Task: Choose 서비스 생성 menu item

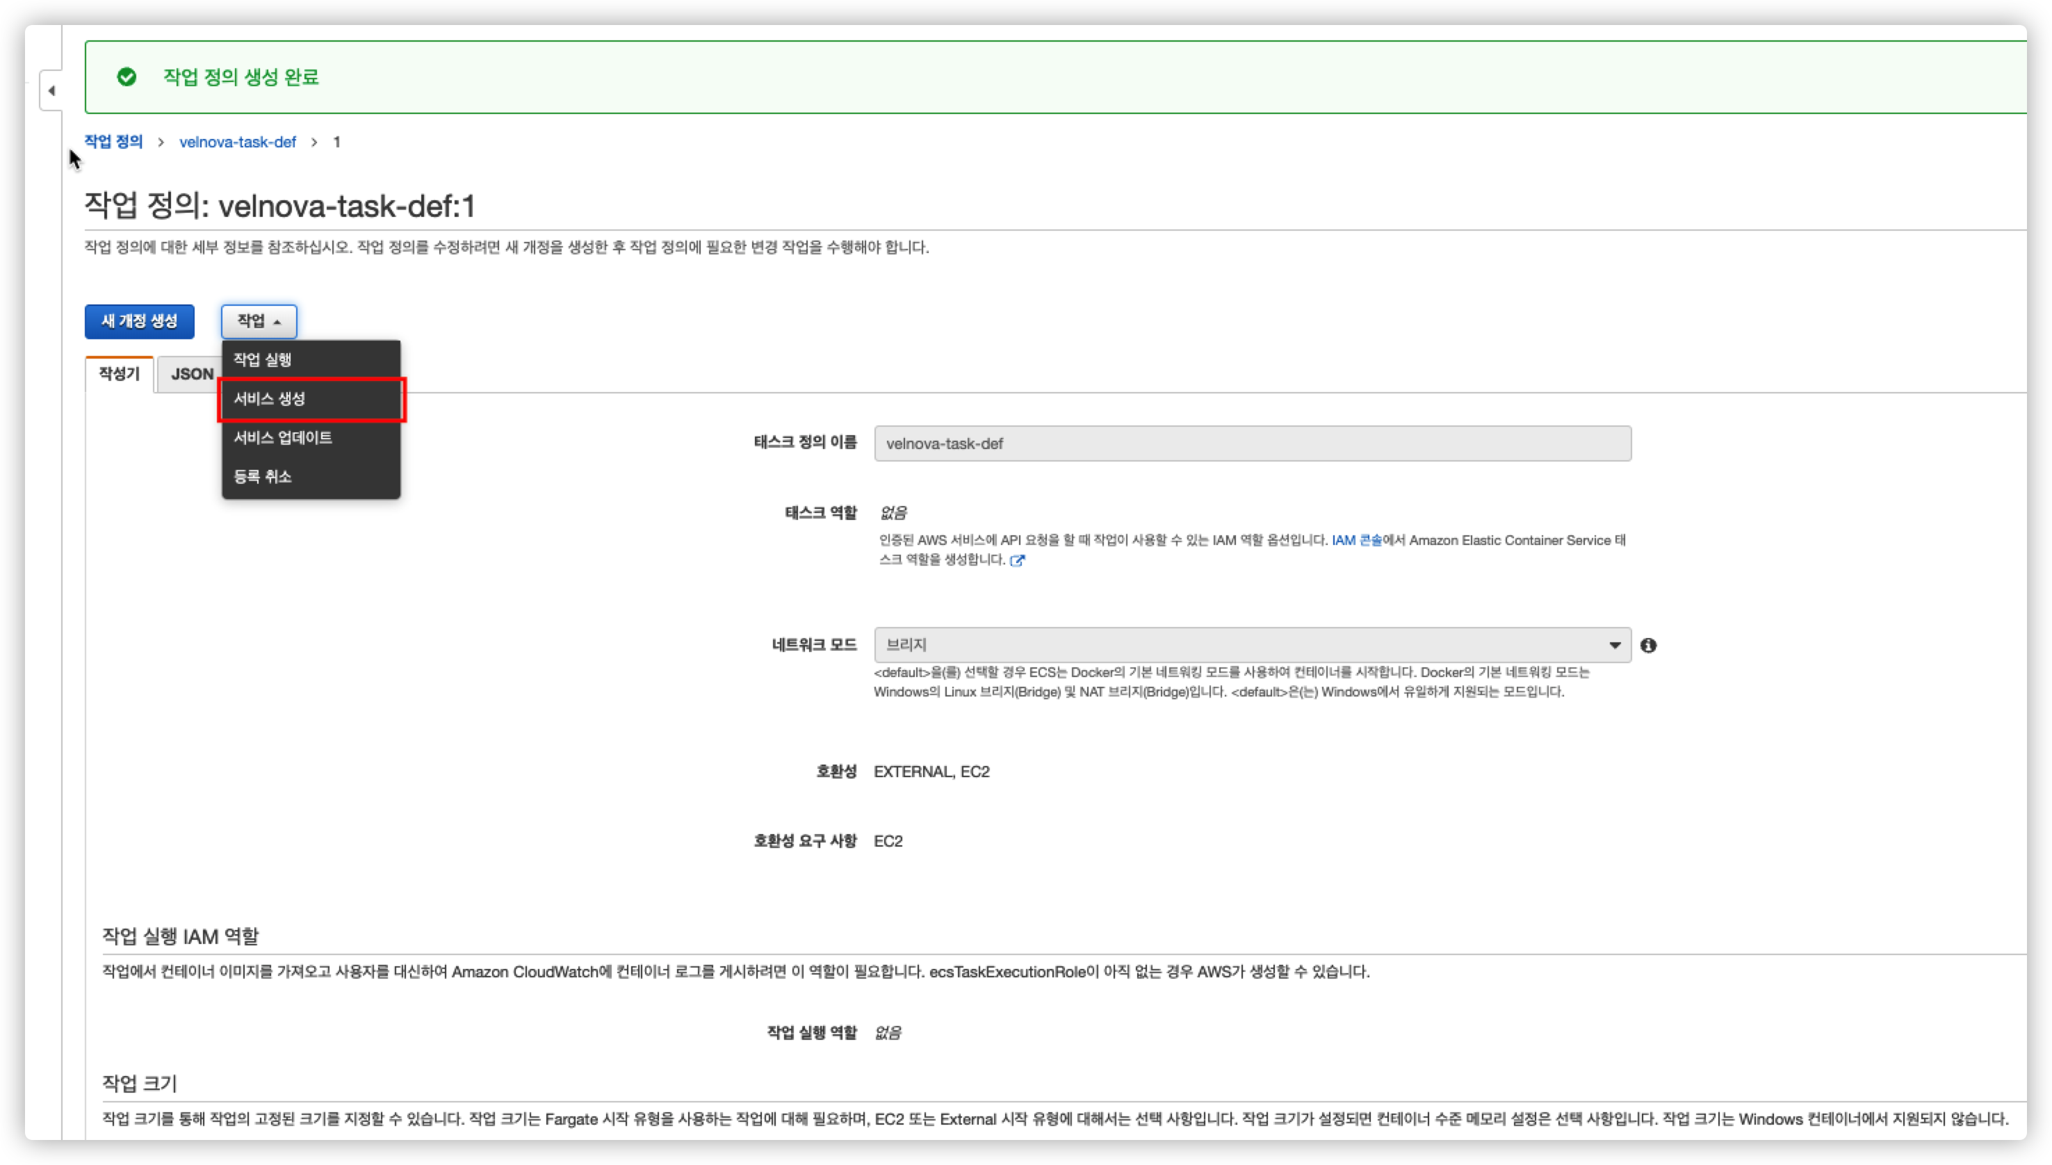Action: [x=270, y=398]
